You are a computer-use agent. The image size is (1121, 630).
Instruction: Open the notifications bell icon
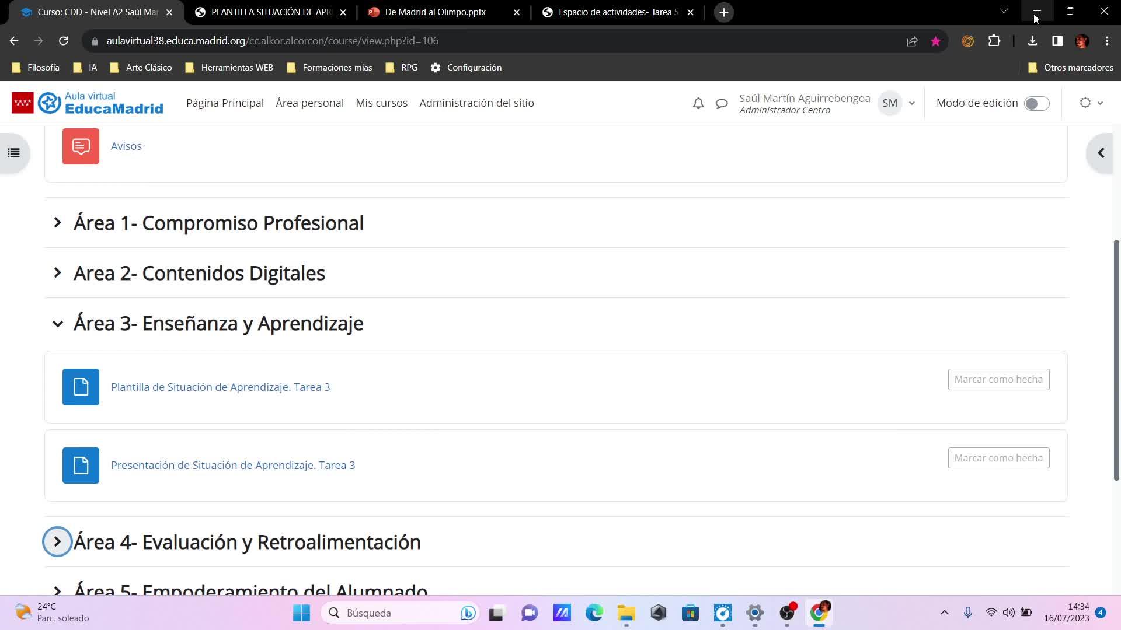698,103
